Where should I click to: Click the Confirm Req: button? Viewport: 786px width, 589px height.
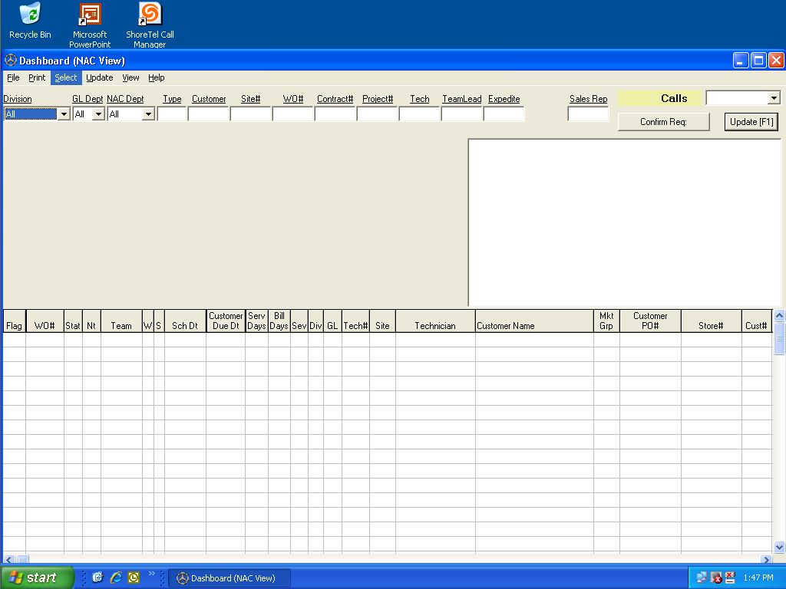pyautogui.click(x=663, y=122)
